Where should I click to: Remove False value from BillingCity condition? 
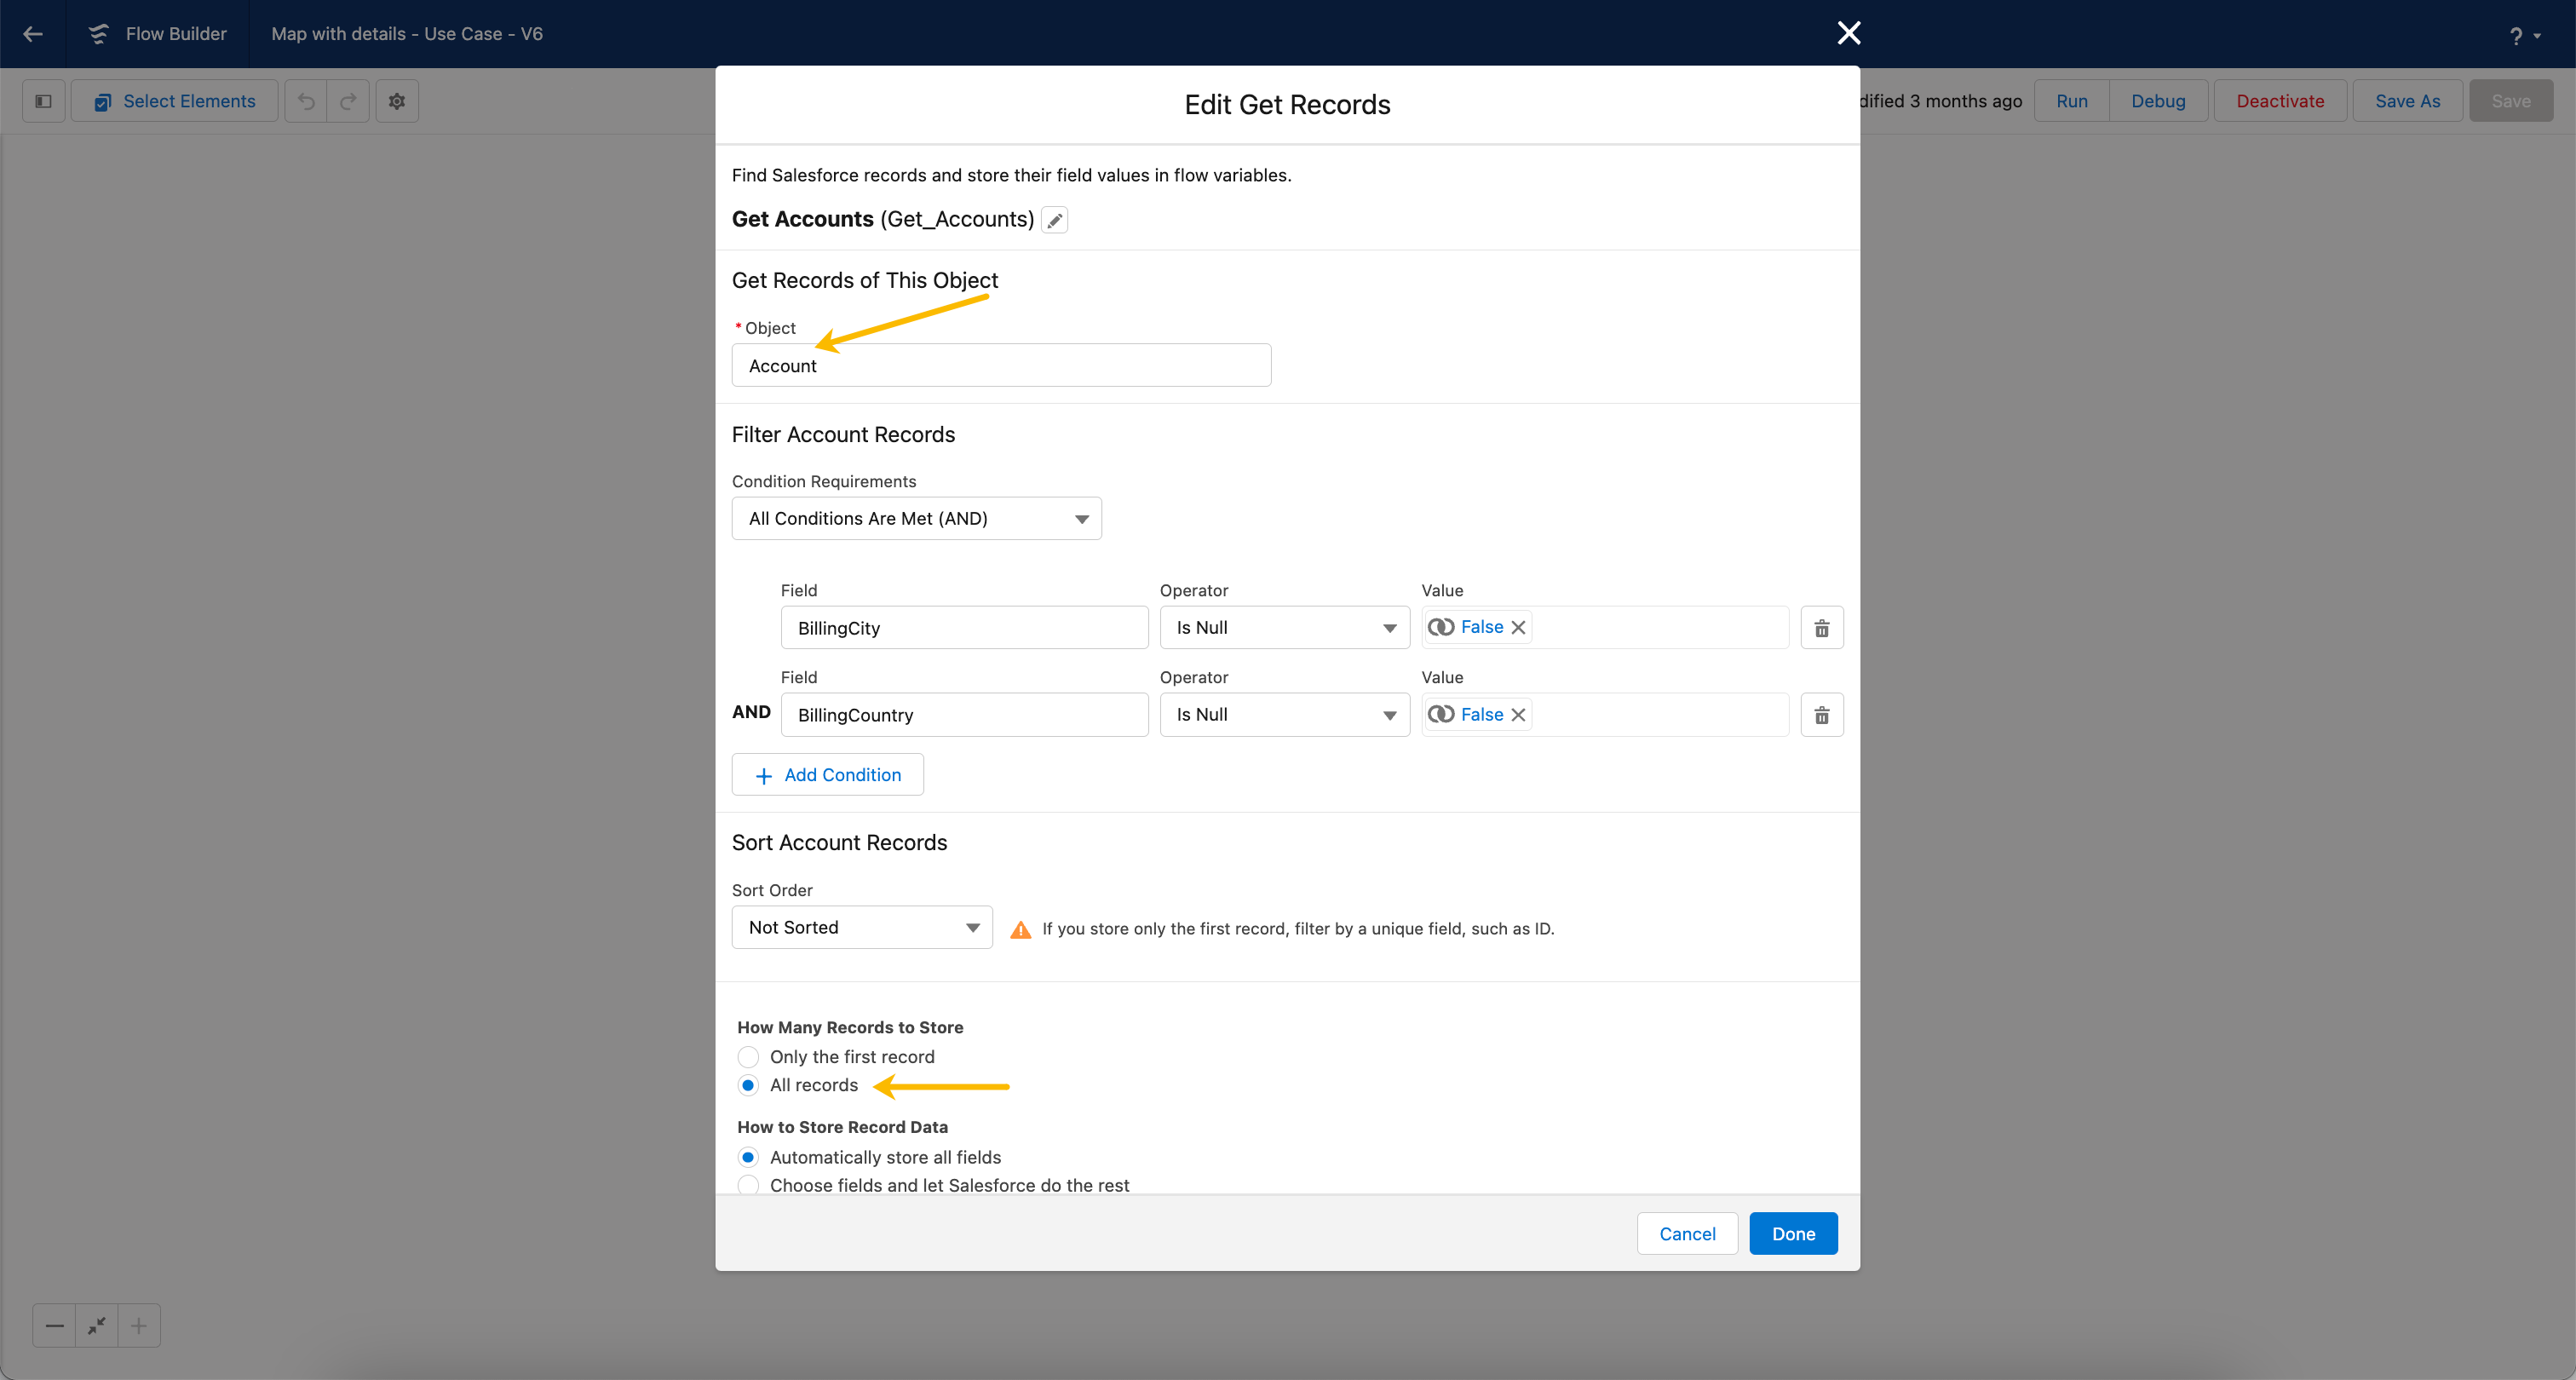click(1518, 627)
